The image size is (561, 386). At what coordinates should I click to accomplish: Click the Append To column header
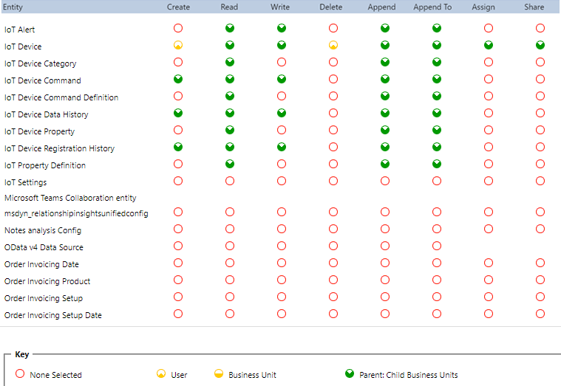pos(432,7)
